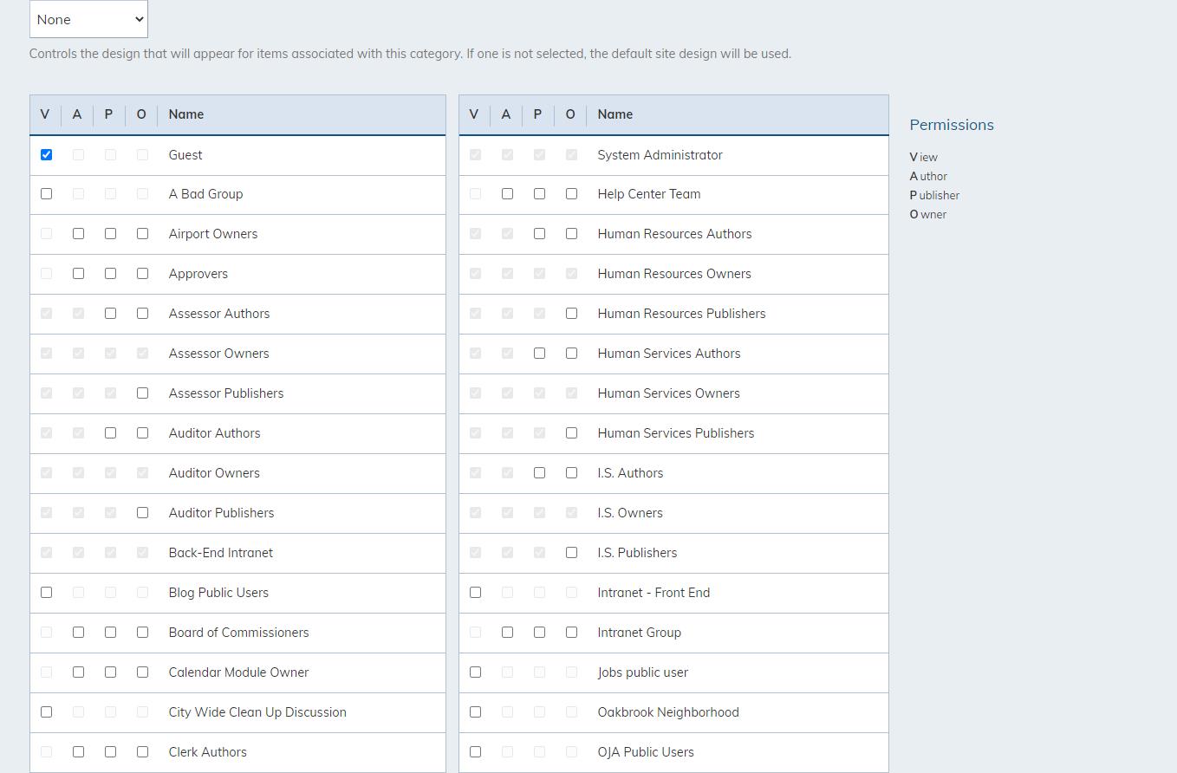Enable View for Jobs public user
1177x773 pixels.
point(476,672)
